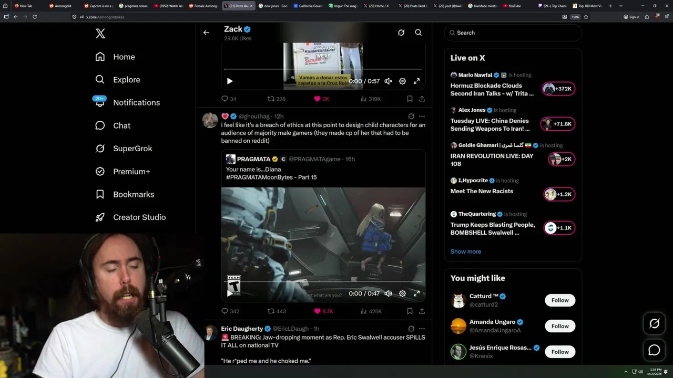This screenshot has height=378, width=673.
Task: Open Eric Daugherty's profile name link
Action: (x=242, y=329)
